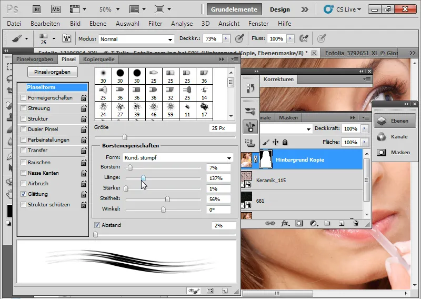Click the Pinselvorgaben button

[x=52, y=72]
